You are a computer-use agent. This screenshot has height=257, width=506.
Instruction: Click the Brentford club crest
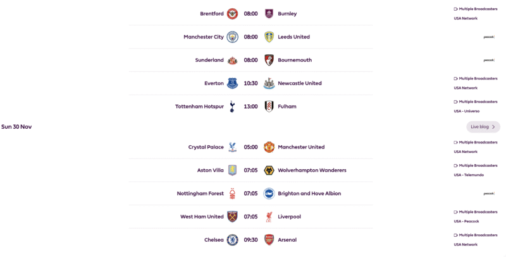pos(233,14)
